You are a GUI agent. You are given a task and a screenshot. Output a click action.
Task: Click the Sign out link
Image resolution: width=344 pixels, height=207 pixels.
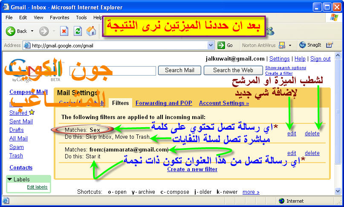[x=320, y=58]
